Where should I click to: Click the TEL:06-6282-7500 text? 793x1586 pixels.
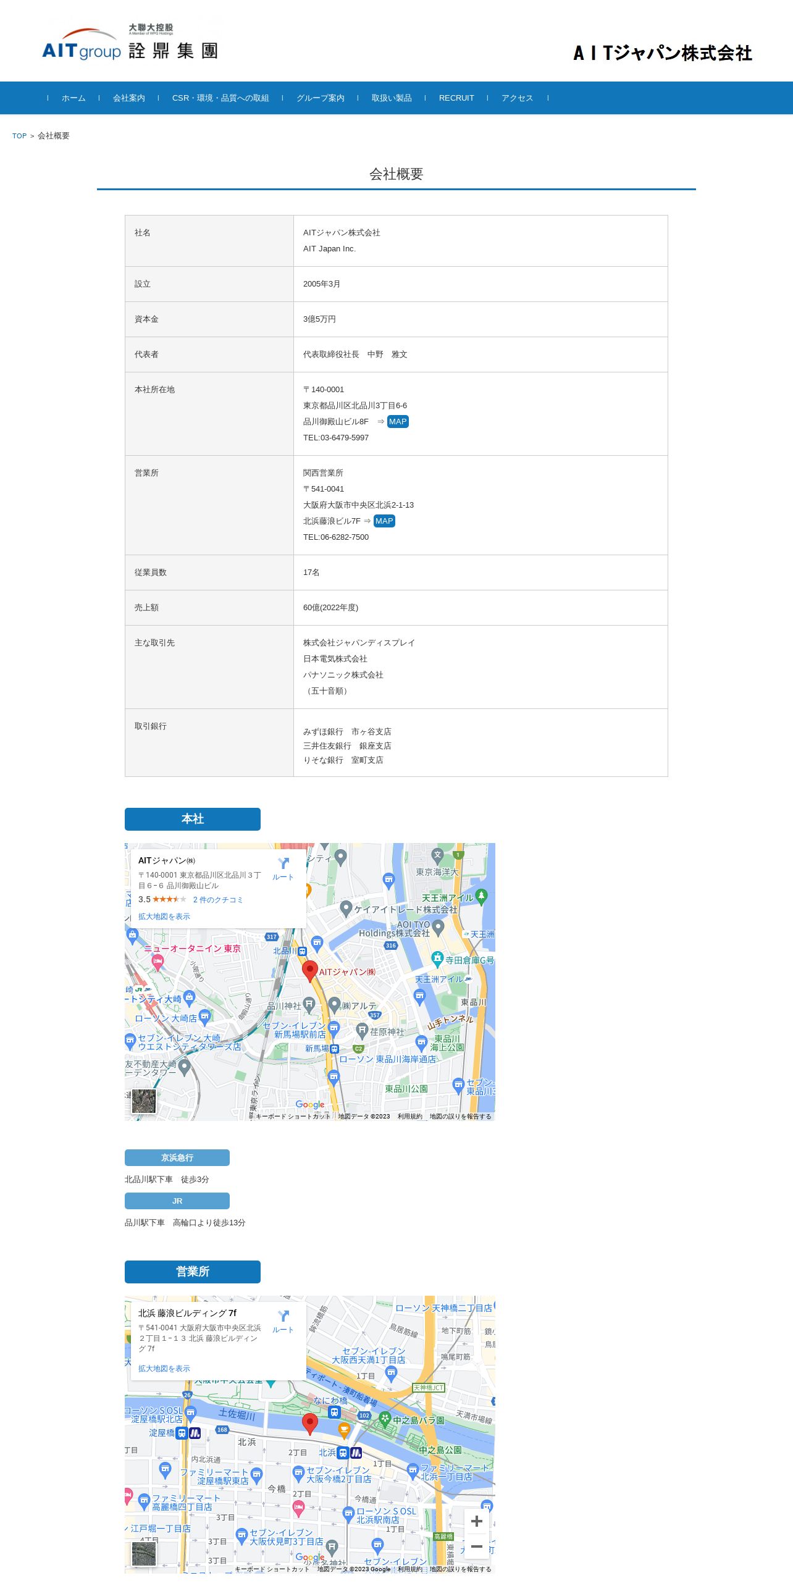(336, 537)
